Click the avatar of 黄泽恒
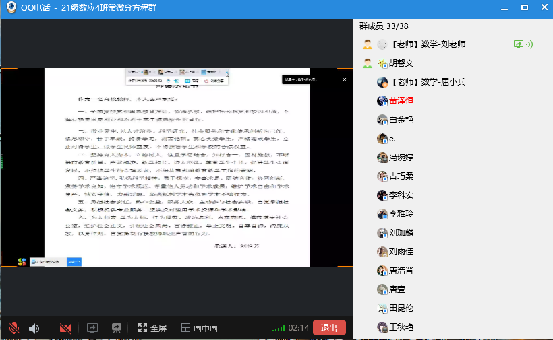The height and width of the screenshot is (340, 553). pos(382,101)
